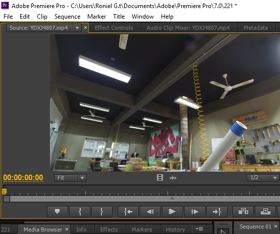This screenshot has height=234, width=280.
Task: Click the source video preview frame
Action: point(165,103)
